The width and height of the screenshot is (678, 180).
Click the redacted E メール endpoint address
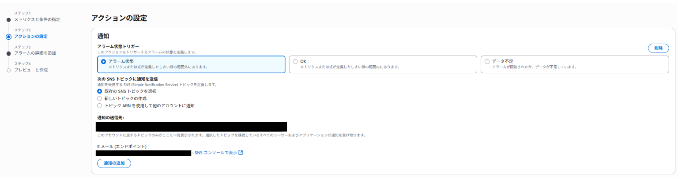pyautogui.click(x=143, y=153)
